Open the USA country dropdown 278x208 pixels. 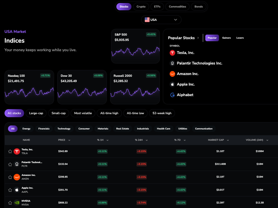[x=161, y=20]
